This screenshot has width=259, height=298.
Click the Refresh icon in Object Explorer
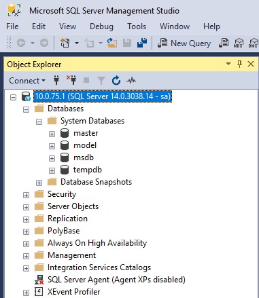click(x=116, y=80)
